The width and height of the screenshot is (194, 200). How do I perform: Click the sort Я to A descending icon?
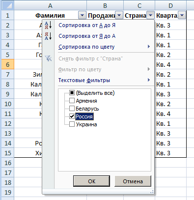coord(48,36)
